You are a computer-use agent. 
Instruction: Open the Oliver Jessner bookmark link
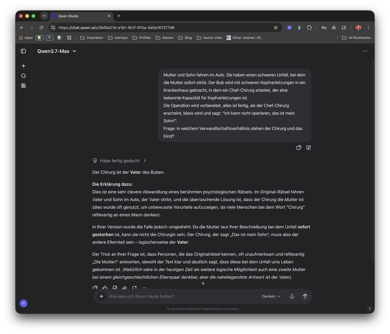tap(245, 38)
